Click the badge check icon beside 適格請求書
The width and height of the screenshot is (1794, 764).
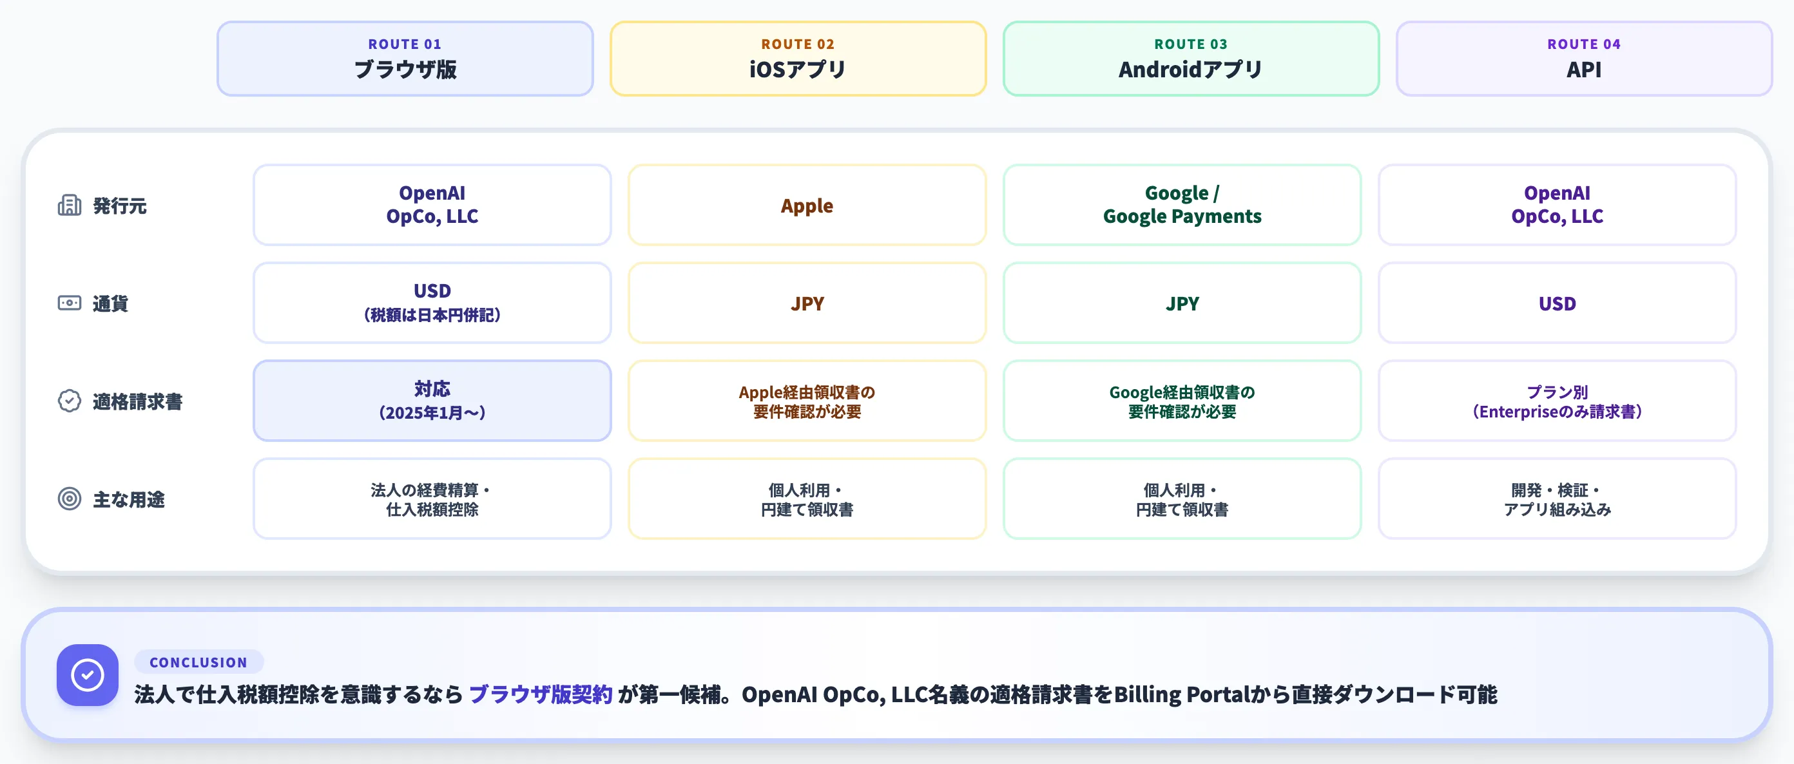tap(69, 401)
